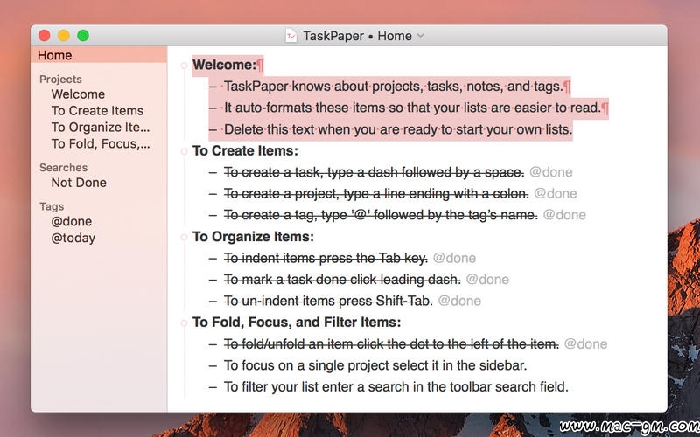Toggle dash of 'To indent items' task

(213, 258)
